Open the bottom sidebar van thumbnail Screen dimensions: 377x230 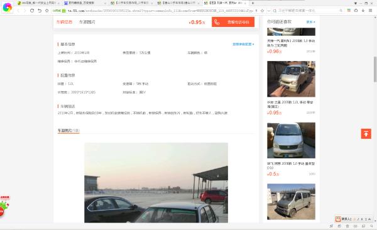click(291, 202)
